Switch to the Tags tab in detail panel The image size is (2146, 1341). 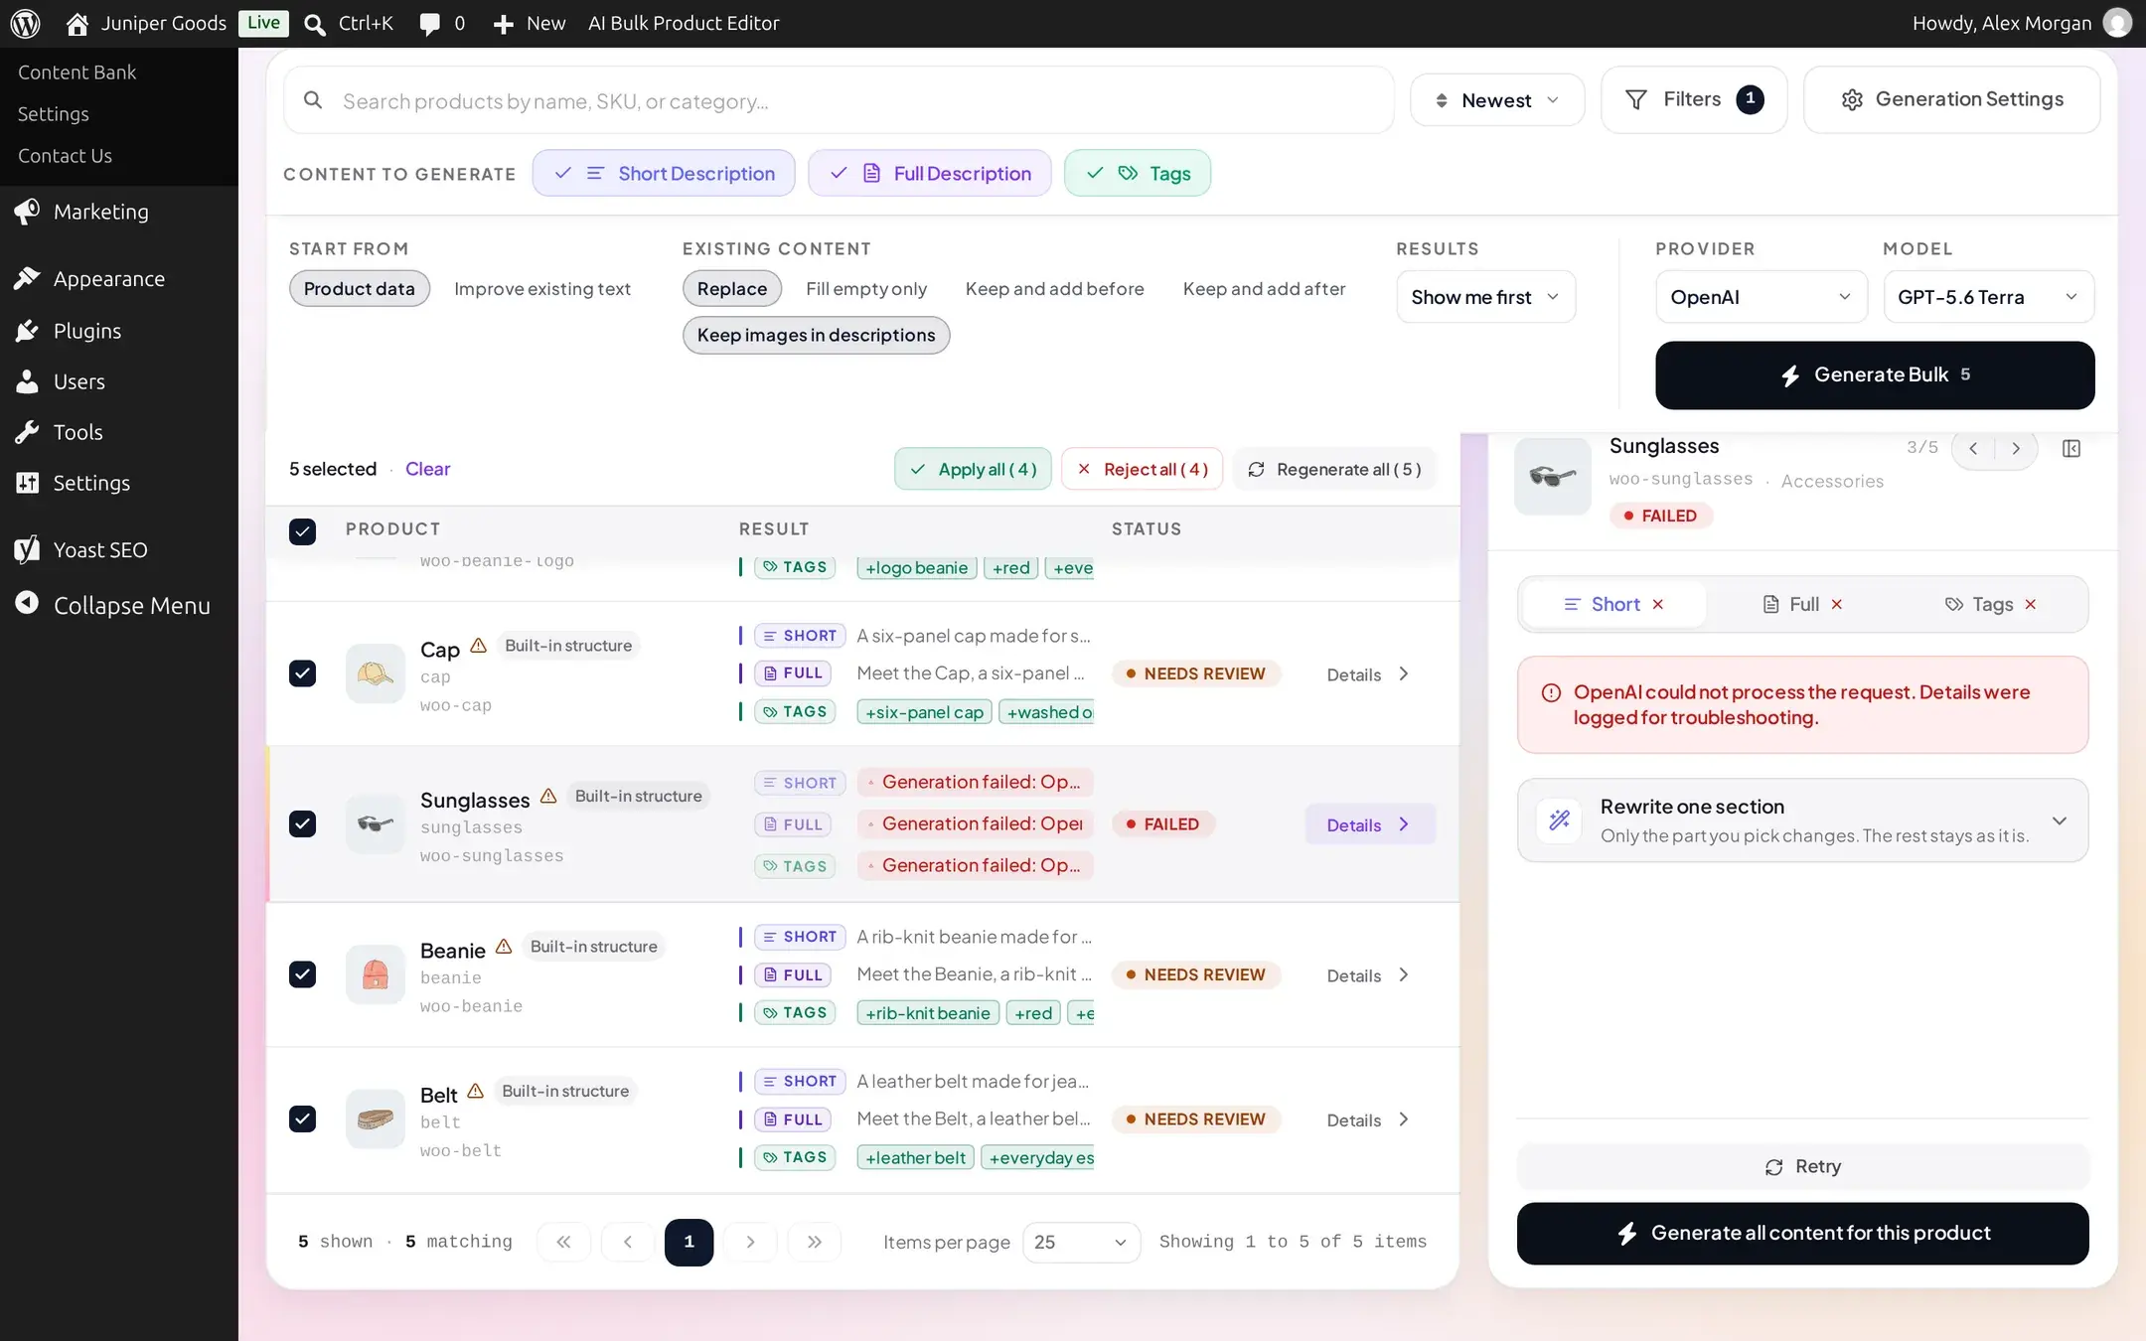(x=1991, y=604)
